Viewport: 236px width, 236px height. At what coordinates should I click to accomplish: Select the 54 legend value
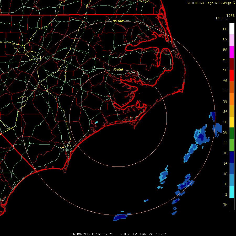click(x=225, y=60)
